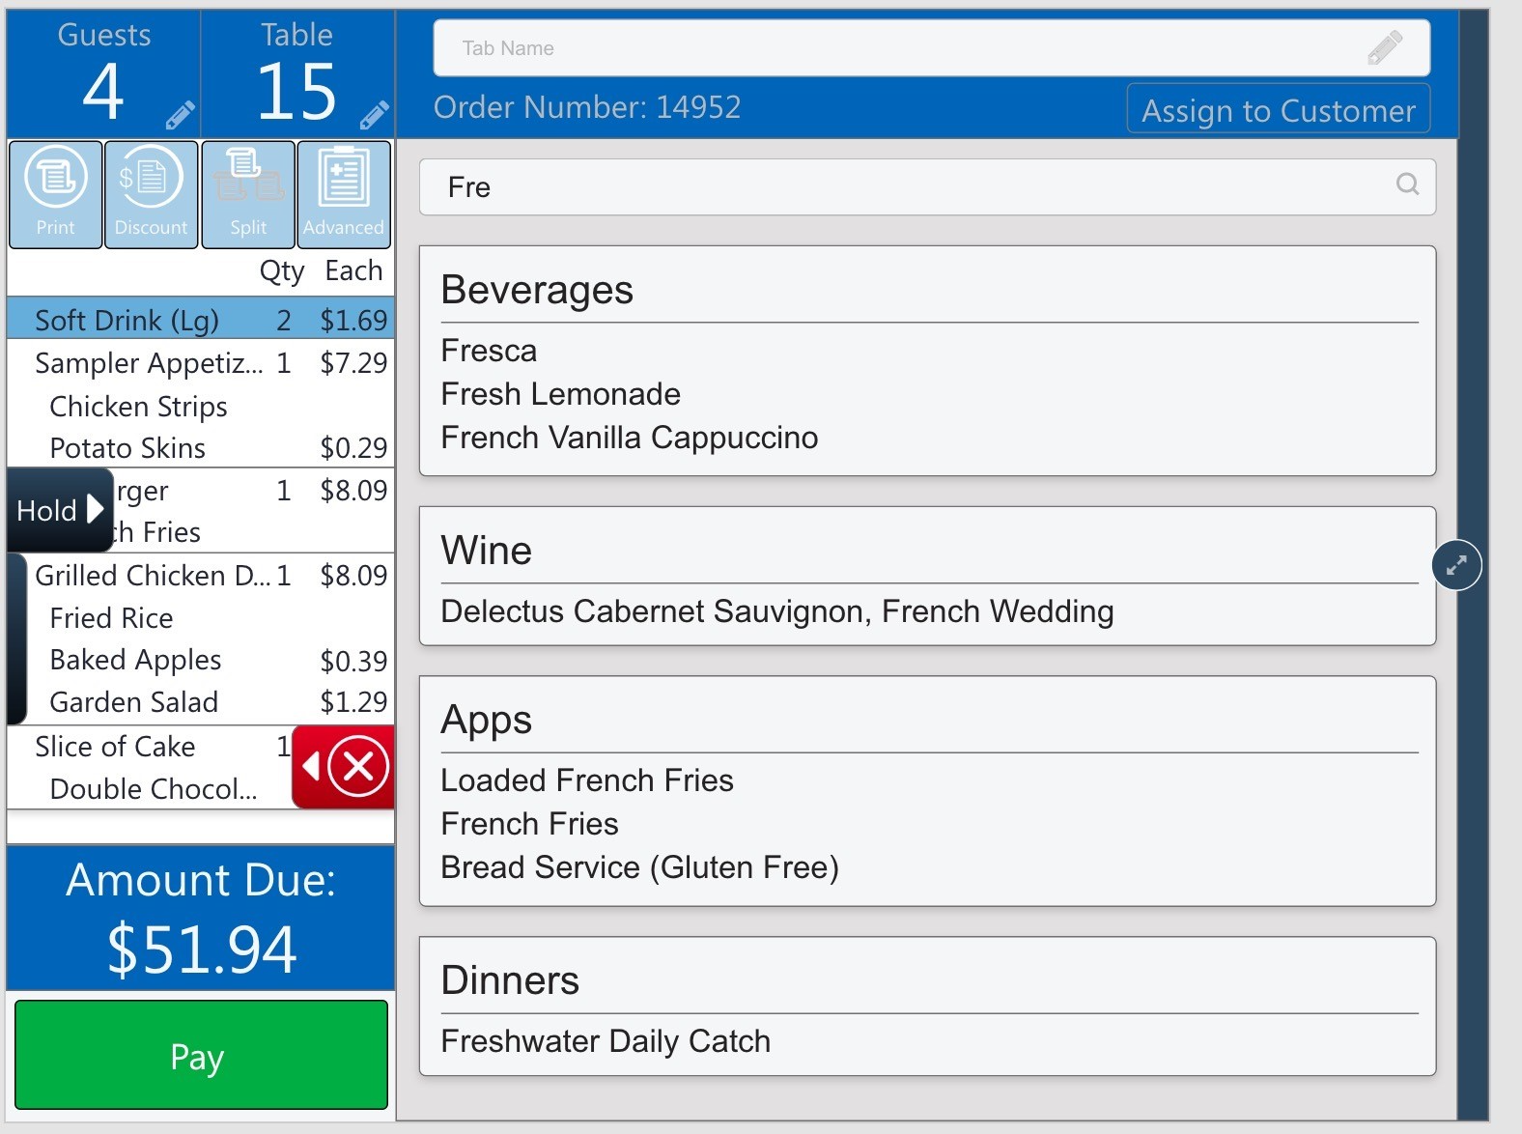Screen dimensions: 1522x1134
Task: Click the Wine category heading
Action: click(486, 551)
